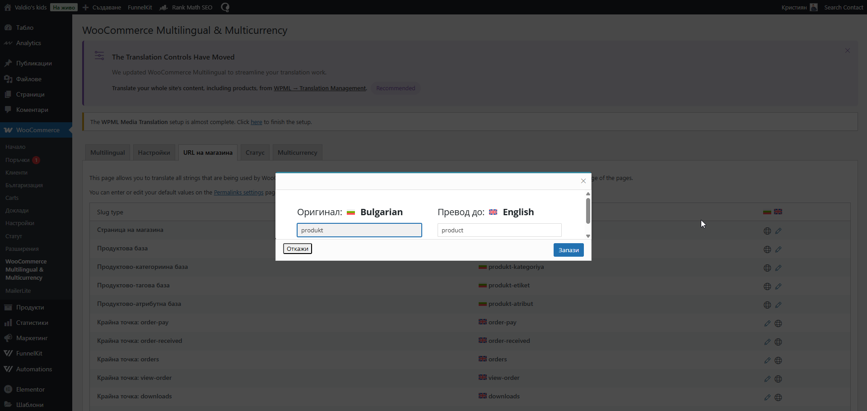This screenshot has height=411, width=867.
Task: Open MailerLite submenu item
Action: pyautogui.click(x=18, y=291)
